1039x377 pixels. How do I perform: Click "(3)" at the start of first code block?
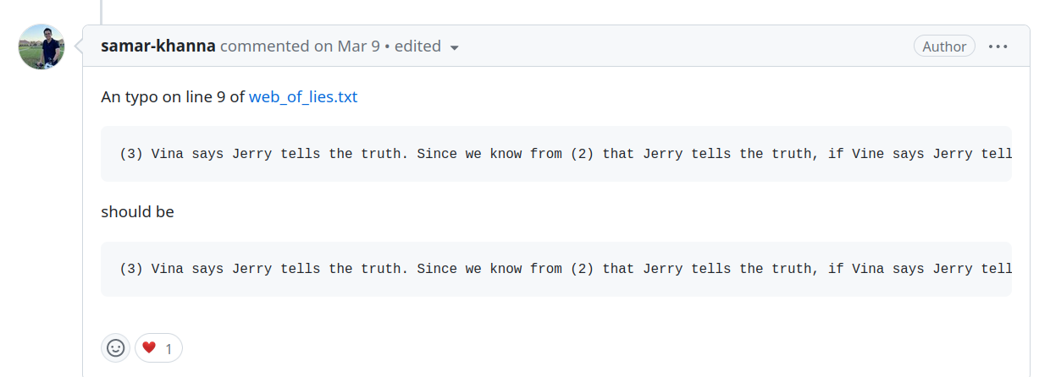click(x=131, y=154)
